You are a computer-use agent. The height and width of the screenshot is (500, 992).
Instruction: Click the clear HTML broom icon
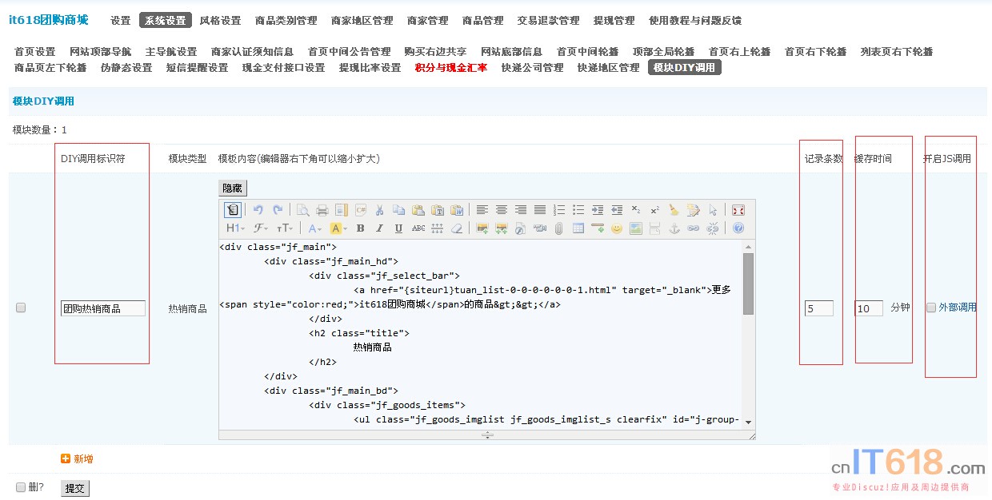coord(674,210)
